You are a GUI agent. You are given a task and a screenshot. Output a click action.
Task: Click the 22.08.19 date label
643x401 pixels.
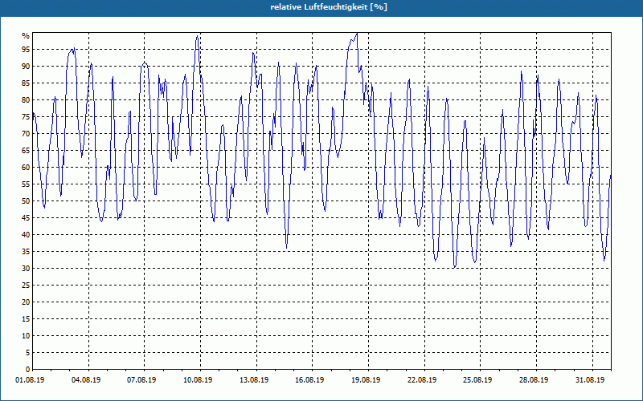point(422,380)
